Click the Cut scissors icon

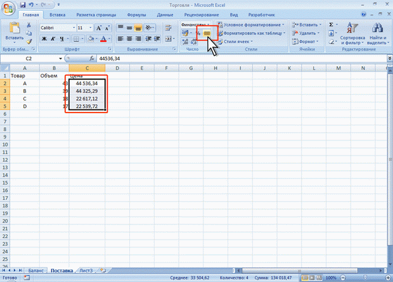29,25
